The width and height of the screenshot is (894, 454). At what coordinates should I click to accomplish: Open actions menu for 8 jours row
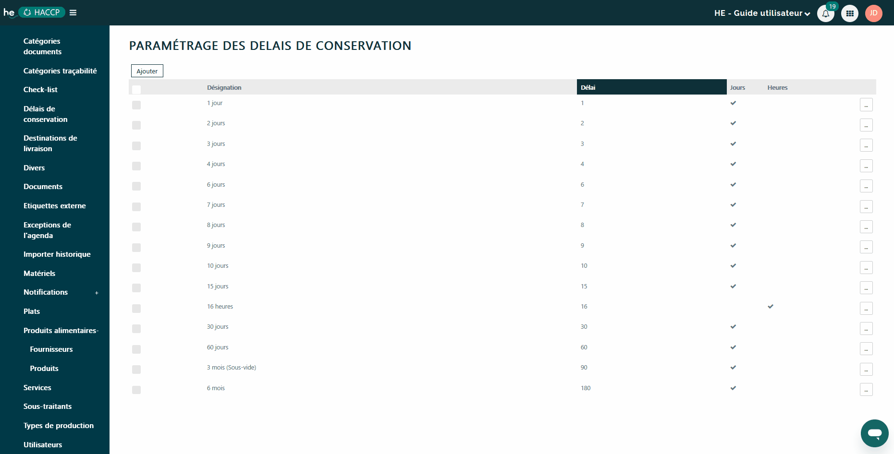pyautogui.click(x=866, y=227)
